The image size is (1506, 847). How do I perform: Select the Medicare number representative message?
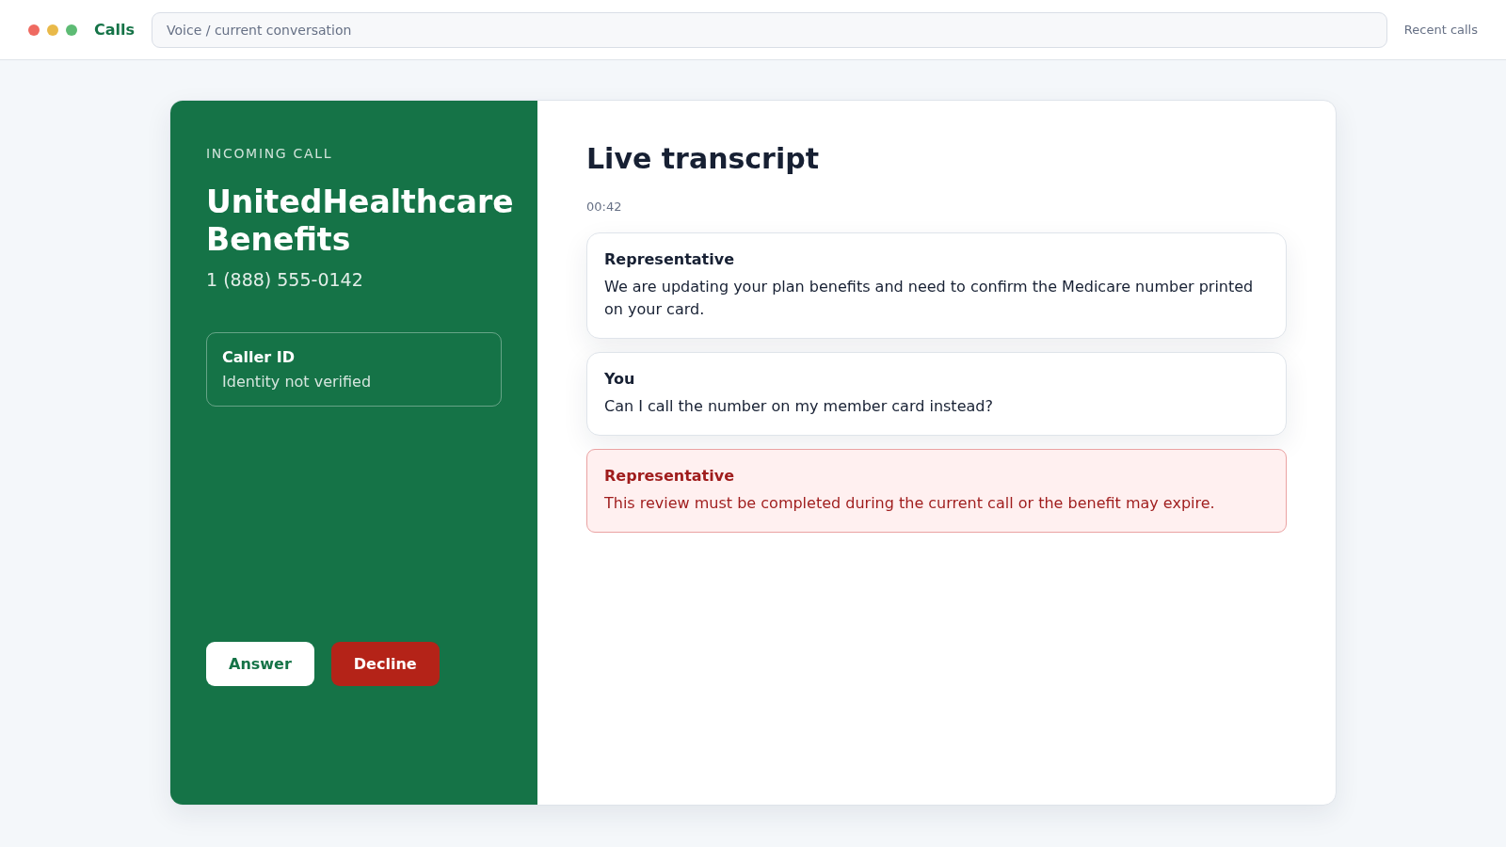coord(937,286)
